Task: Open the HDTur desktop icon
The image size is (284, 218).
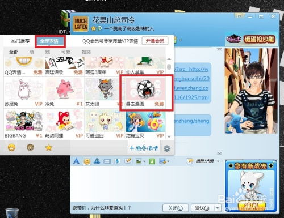Action: 64,22
